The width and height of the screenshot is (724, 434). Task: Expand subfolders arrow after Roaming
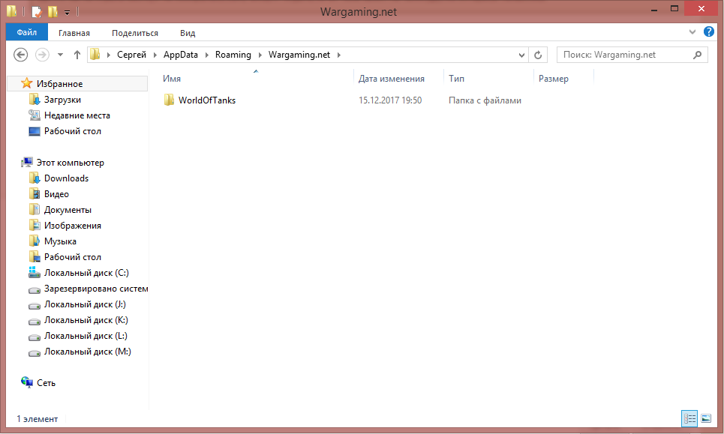[260, 55]
